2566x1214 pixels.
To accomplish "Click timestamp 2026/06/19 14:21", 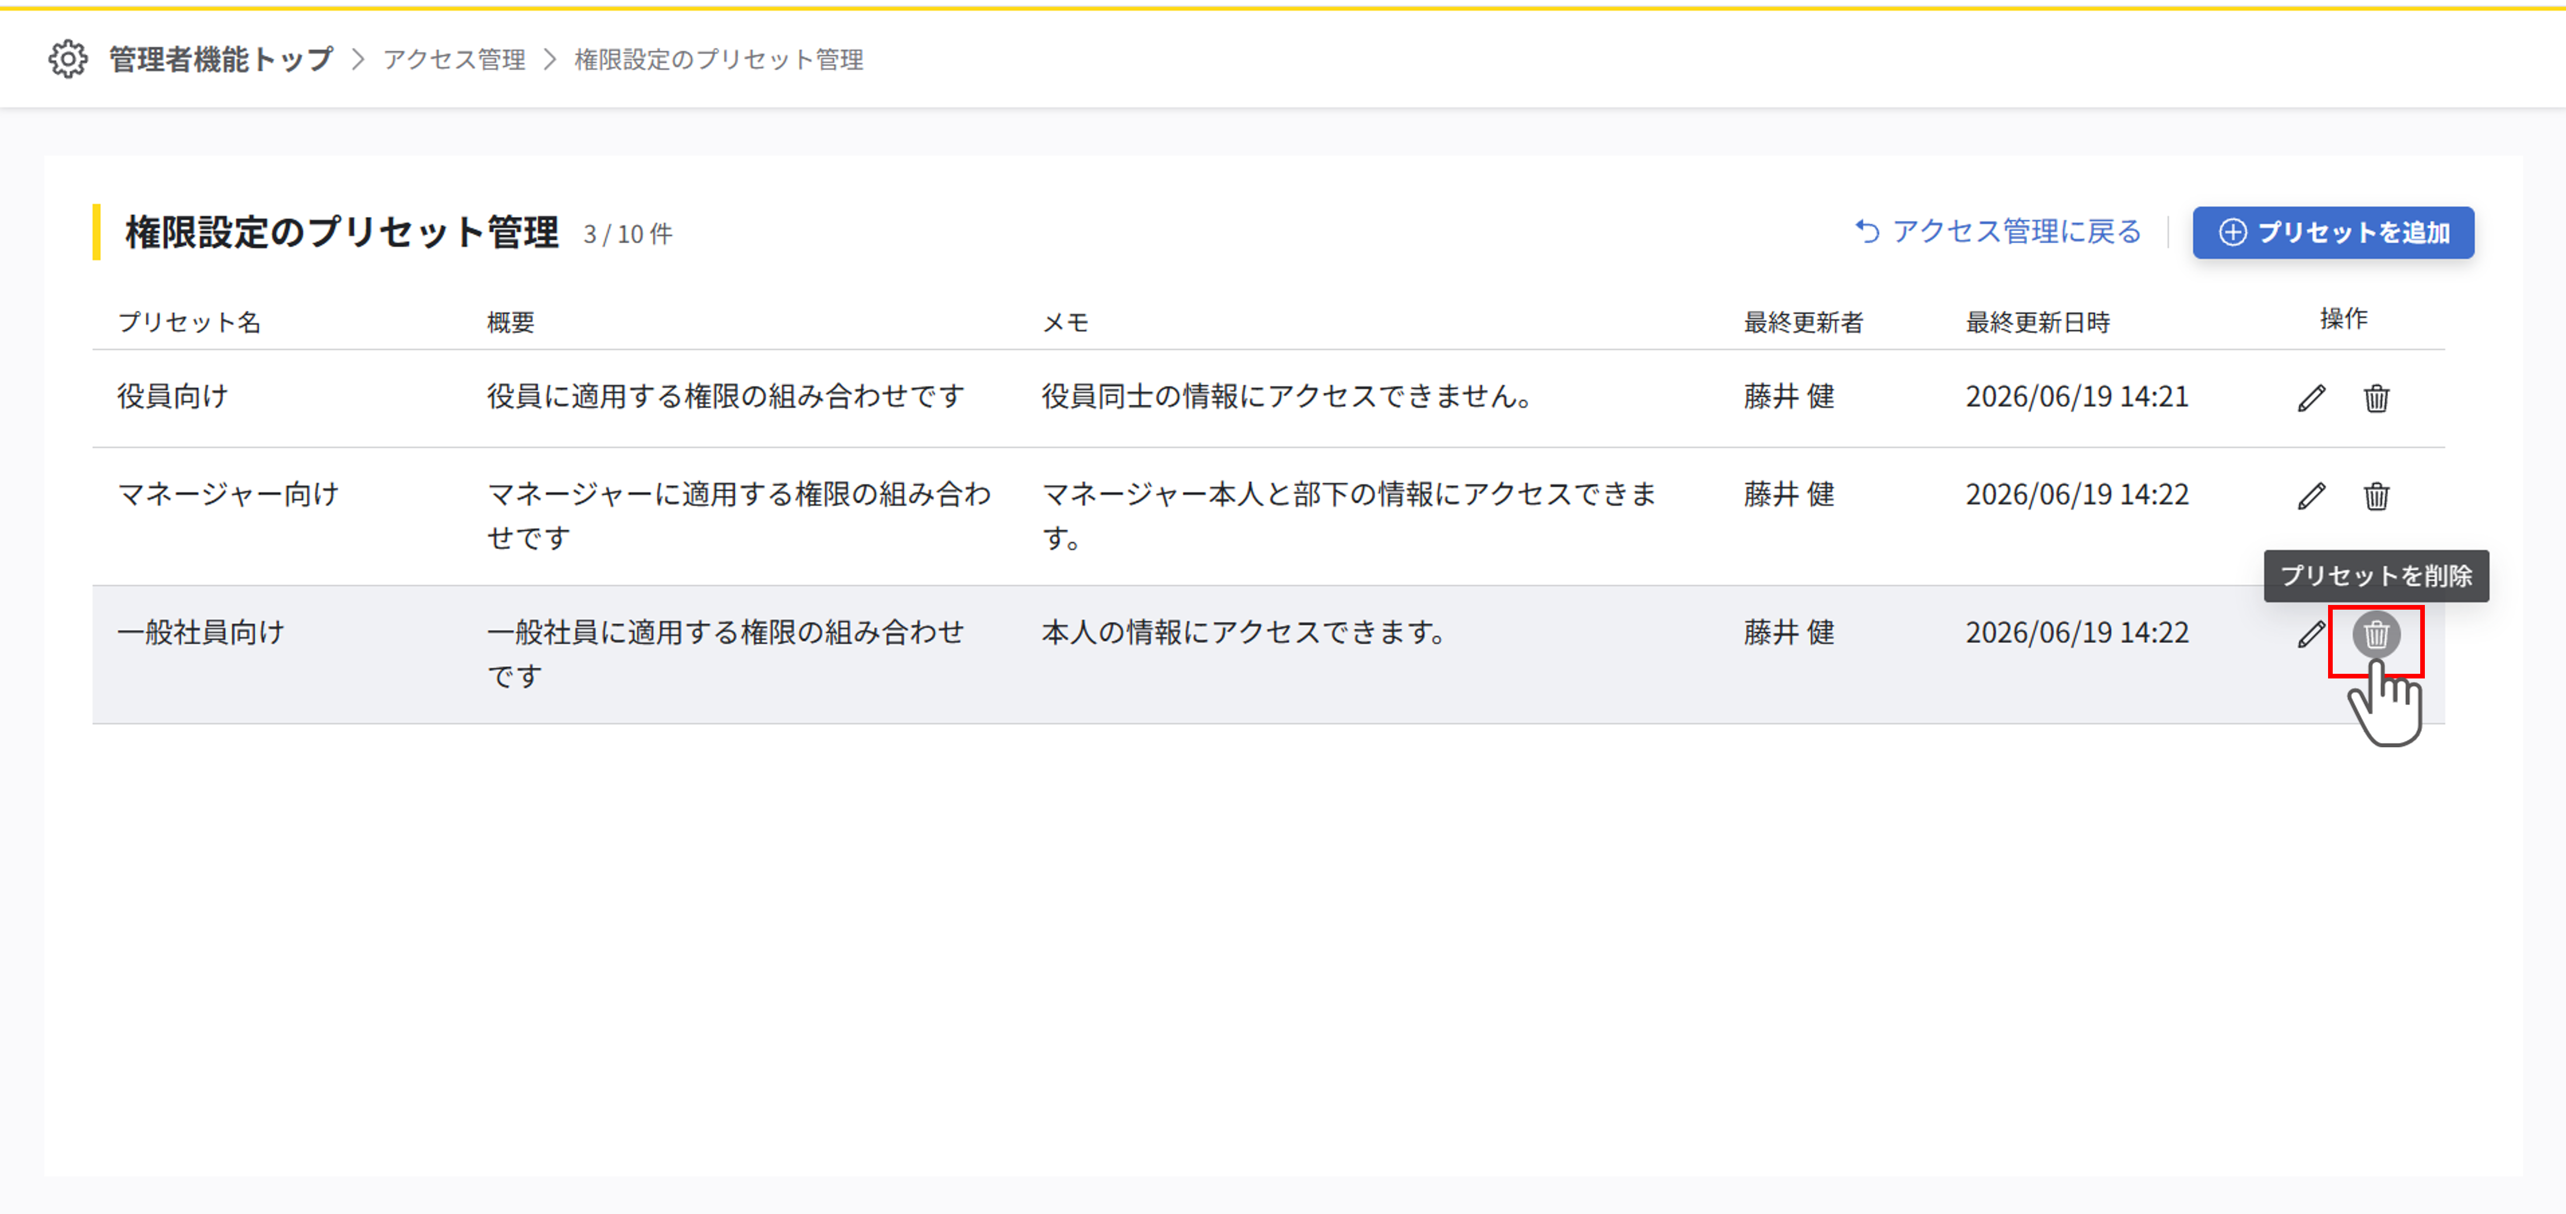I will 2076,397.
